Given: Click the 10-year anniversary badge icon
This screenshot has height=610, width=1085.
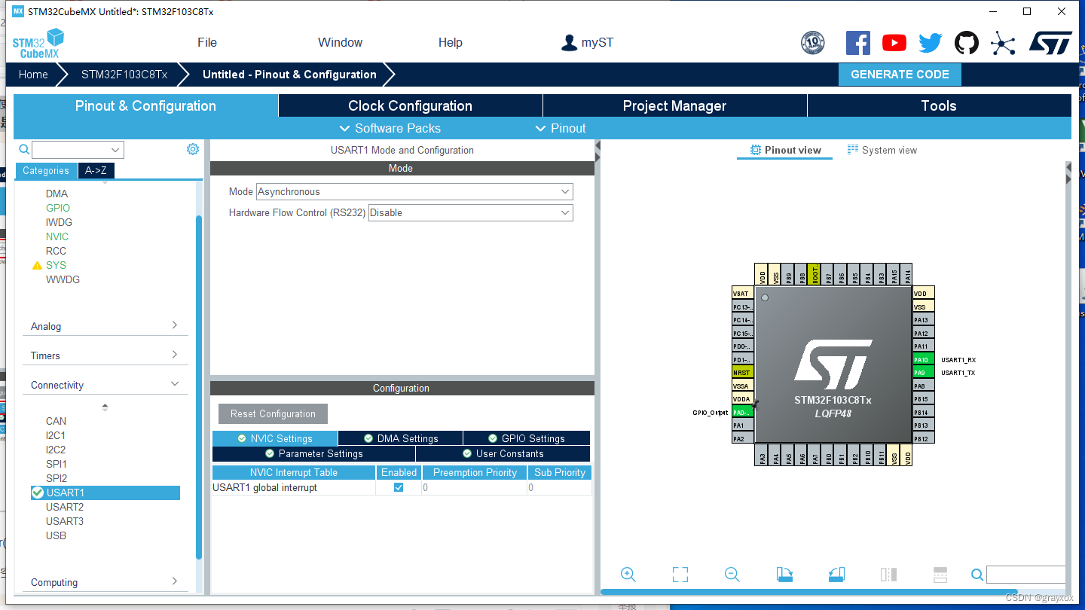Looking at the screenshot, I should click(813, 43).
